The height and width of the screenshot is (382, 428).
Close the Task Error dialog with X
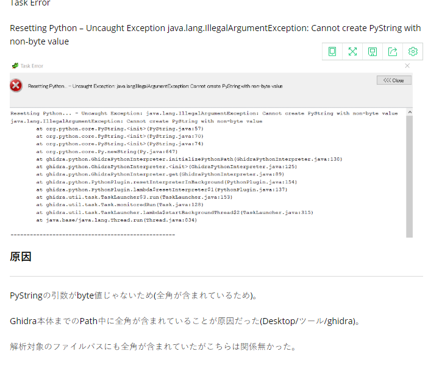click(x=407, y=66)
